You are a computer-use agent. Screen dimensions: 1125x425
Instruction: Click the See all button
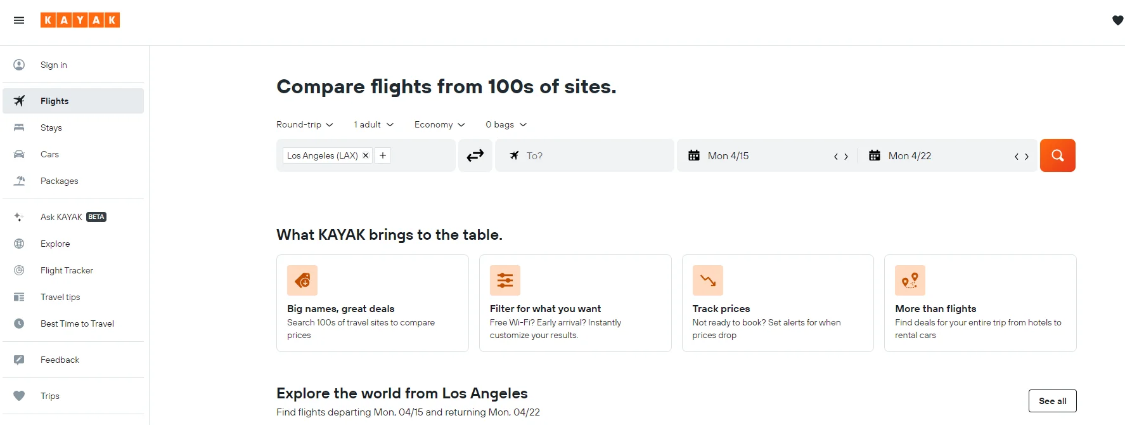coord(1053,401)
